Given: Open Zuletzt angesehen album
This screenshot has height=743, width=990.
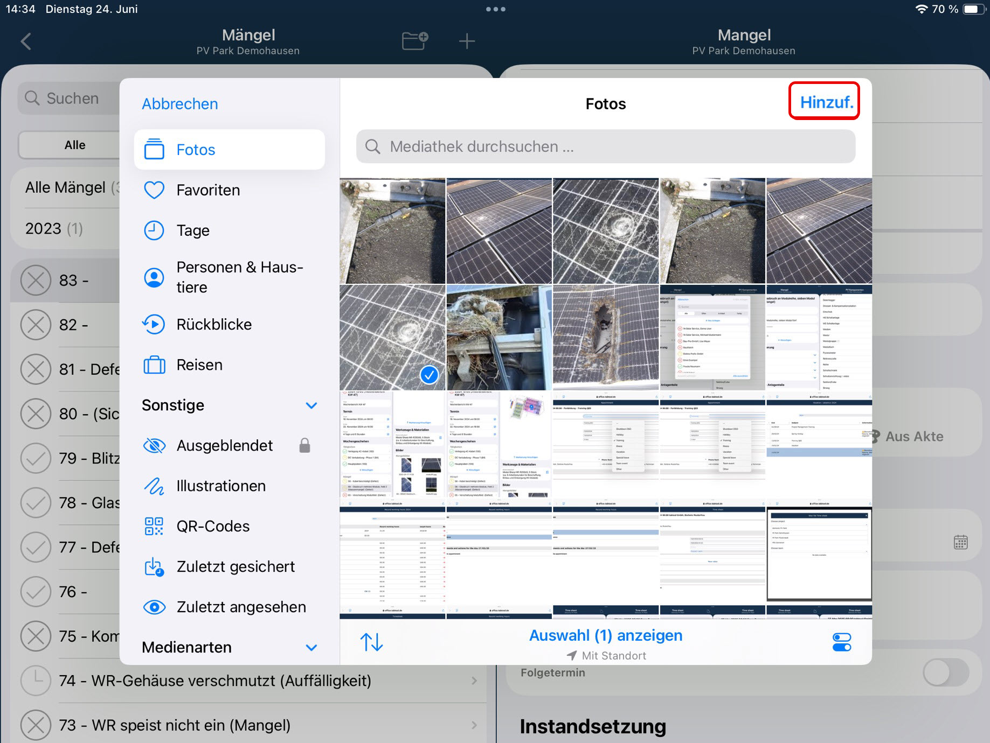Looking at the screenshot, I should coord(230,607).
